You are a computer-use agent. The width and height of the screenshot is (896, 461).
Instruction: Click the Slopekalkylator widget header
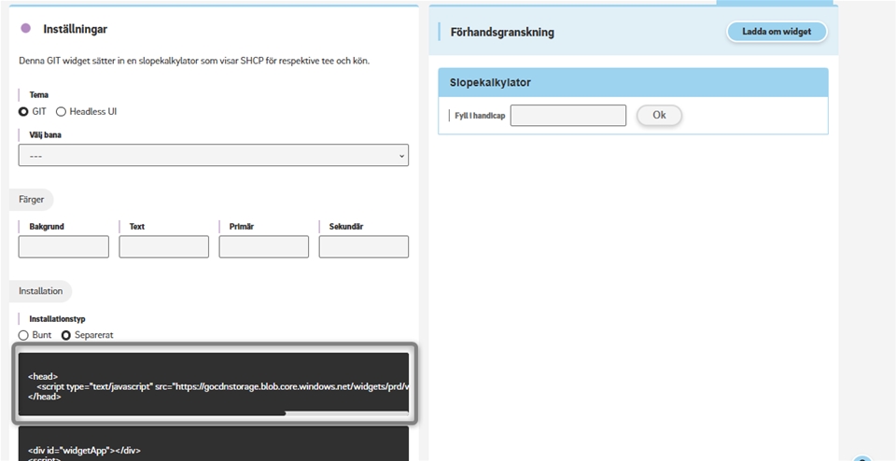633,83
